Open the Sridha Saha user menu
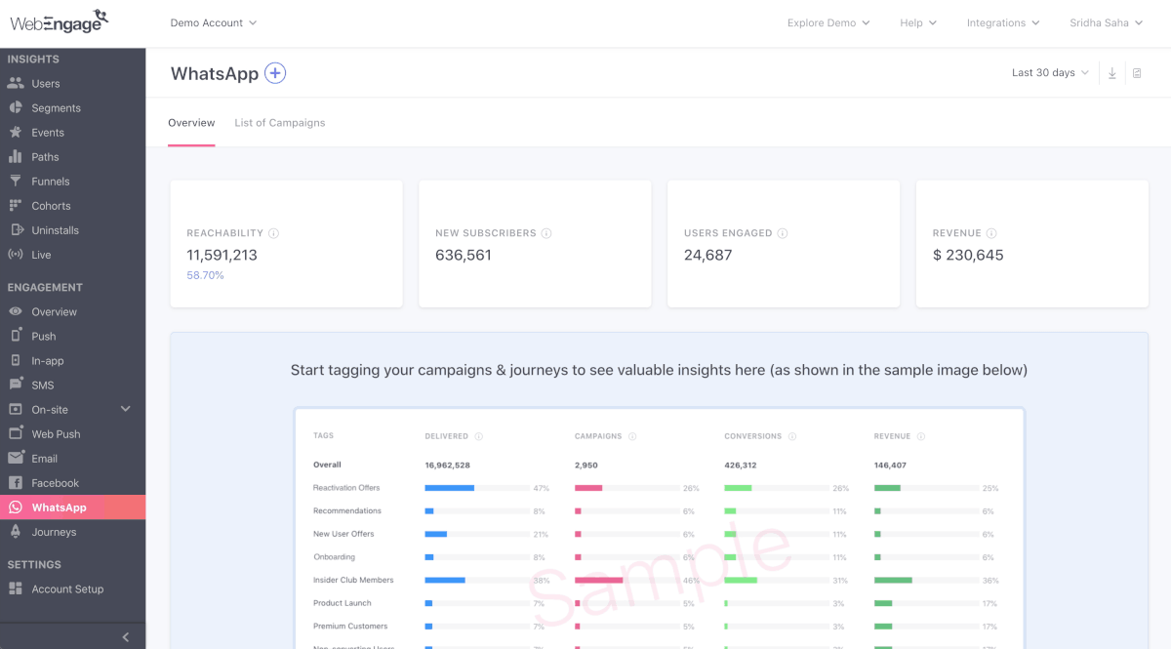Viewport: 1171px width, 649px height. (x=1106, y=22)
